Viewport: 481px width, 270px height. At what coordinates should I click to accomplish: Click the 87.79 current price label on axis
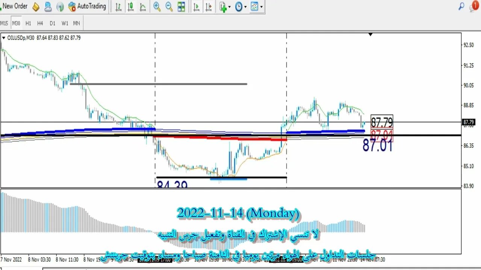(469, 122)
